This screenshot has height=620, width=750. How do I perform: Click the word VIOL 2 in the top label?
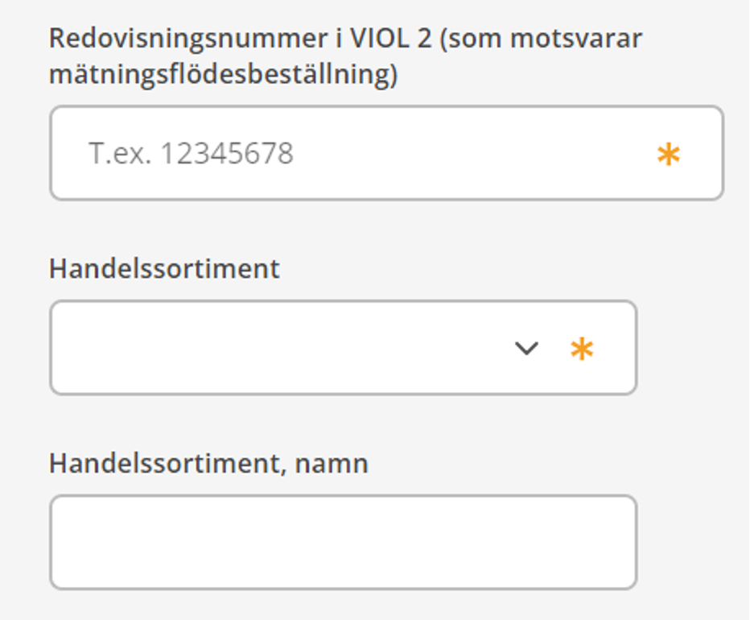391,39
